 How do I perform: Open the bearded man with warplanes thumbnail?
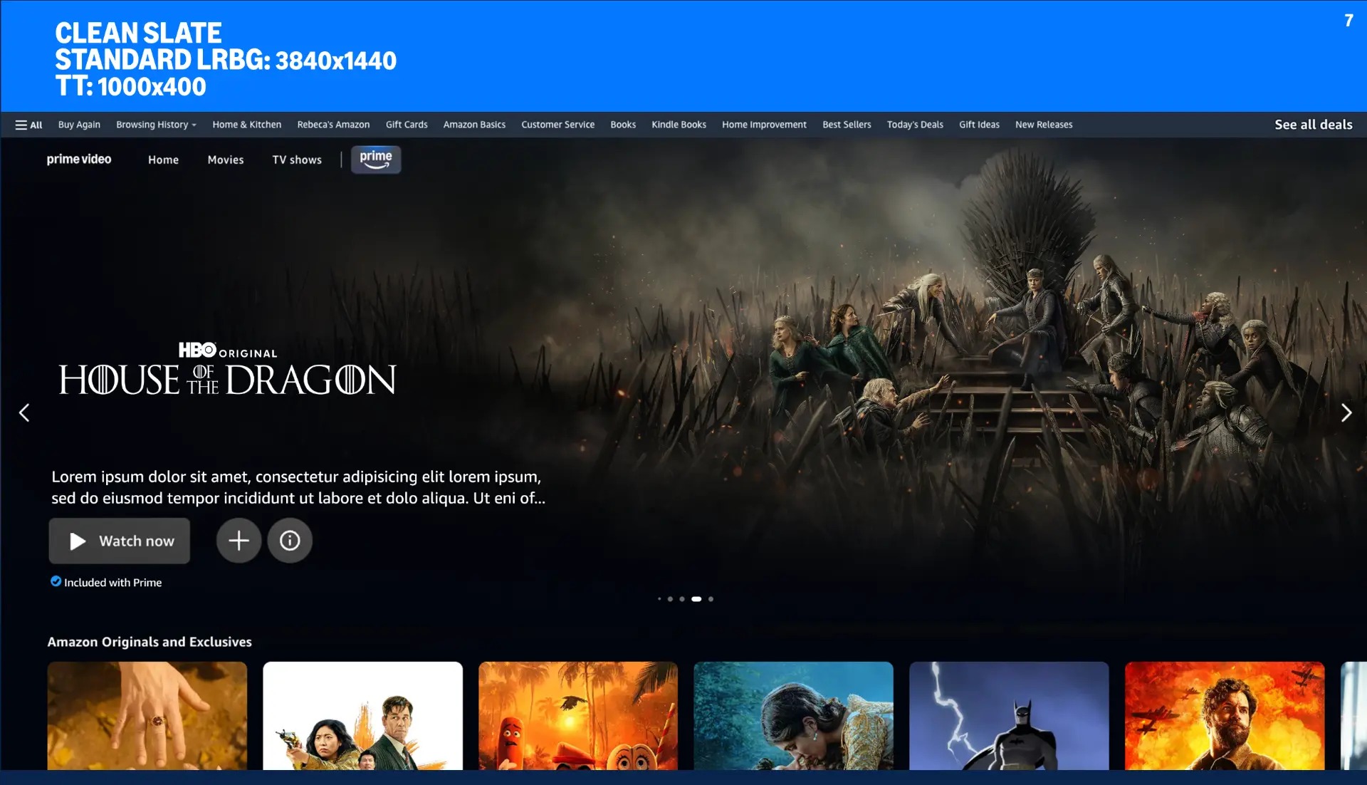point(1225,716)
